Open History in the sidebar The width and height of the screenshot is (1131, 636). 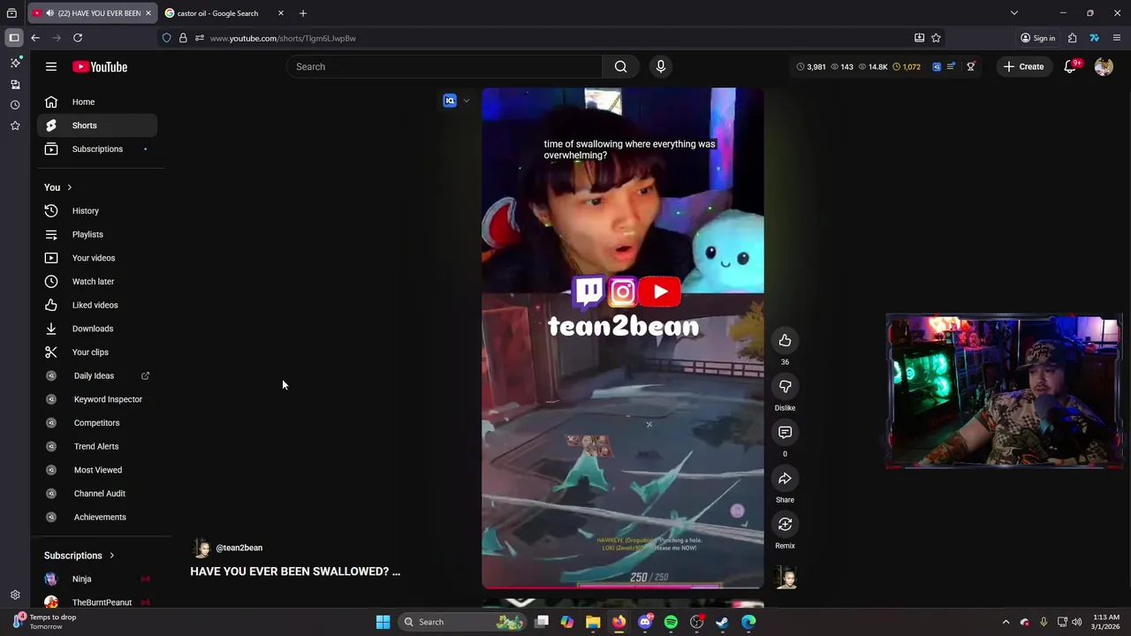[x=97, y=211]
